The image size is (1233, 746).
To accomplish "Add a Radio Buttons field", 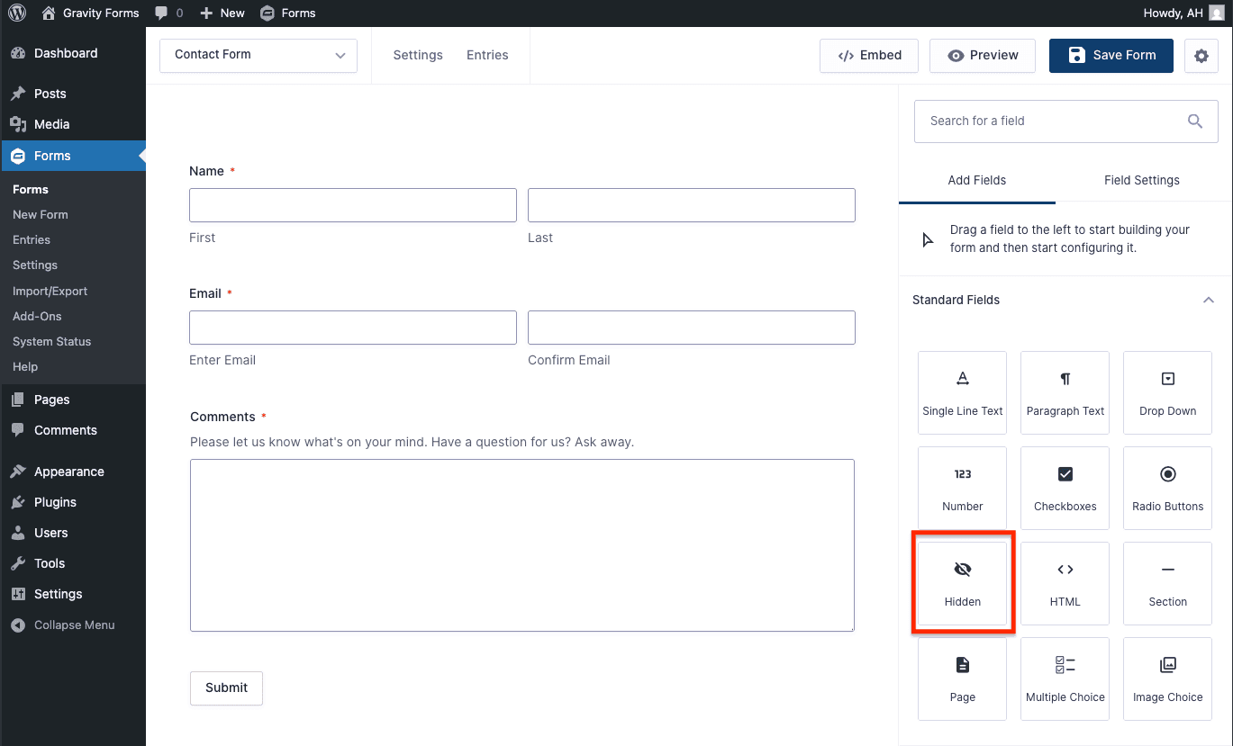I will pos(1167,488).
